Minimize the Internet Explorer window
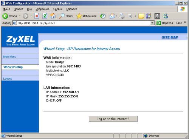189x139 pixels. (x=177, y=3)
